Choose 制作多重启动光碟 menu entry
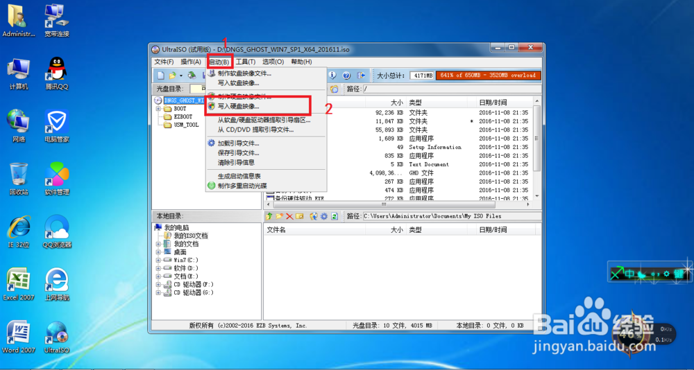Screen dimensions: 694x370 point(266,186)
